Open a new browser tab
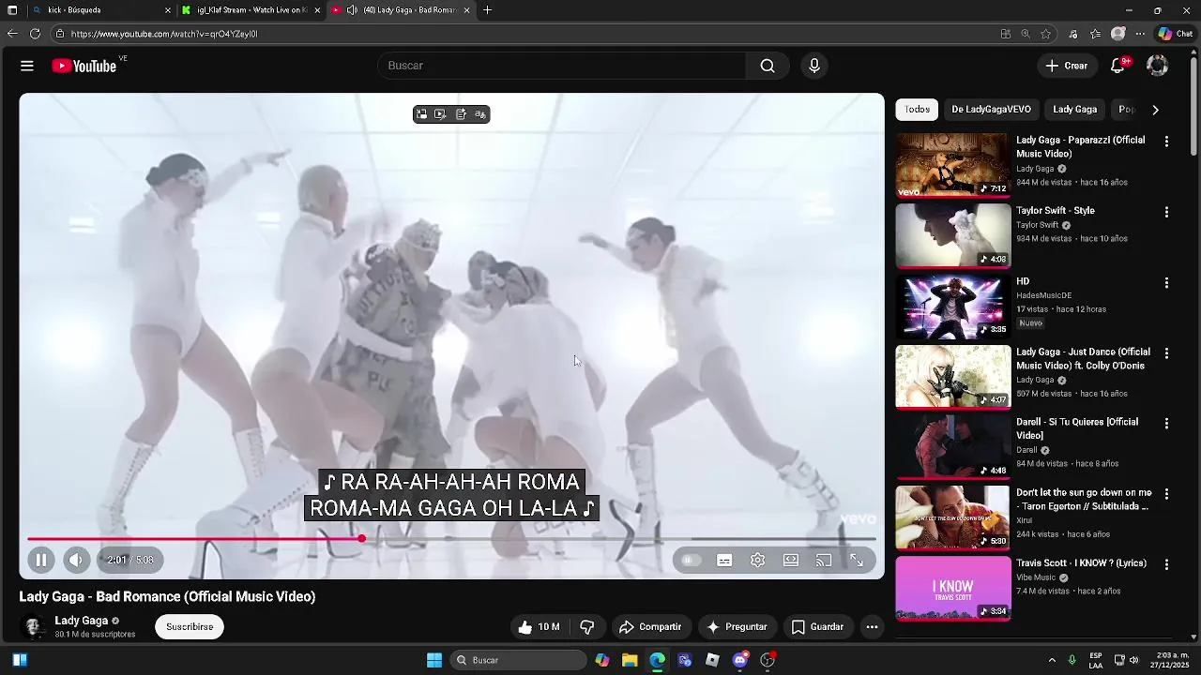 coord(487,10)
